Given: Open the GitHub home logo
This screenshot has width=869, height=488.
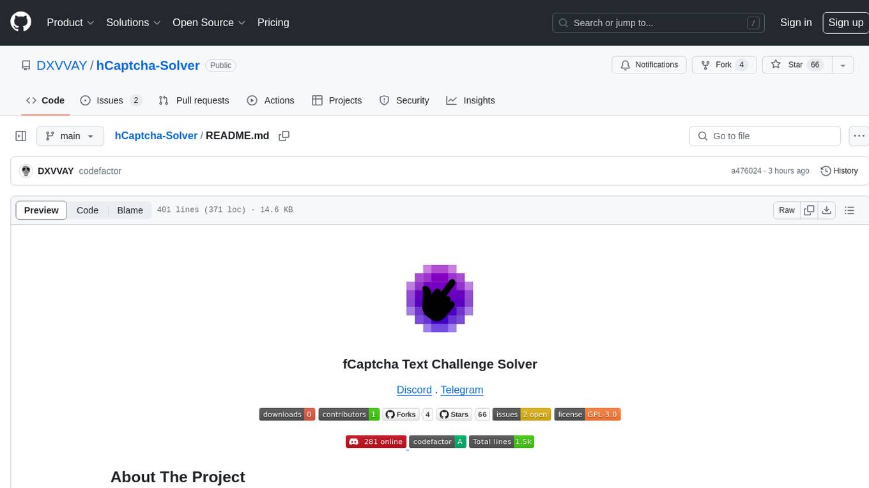Looking at the screenshot, I should click(21, 22).
